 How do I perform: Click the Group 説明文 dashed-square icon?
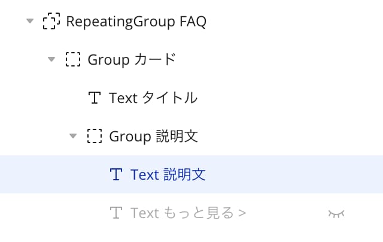click(95, 135)
